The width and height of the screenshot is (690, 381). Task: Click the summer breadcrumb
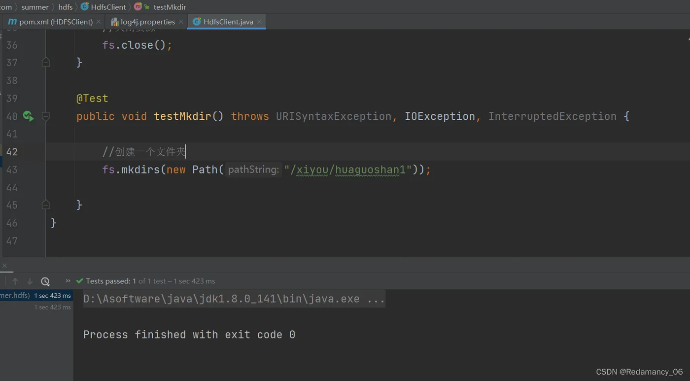point(35,7)
